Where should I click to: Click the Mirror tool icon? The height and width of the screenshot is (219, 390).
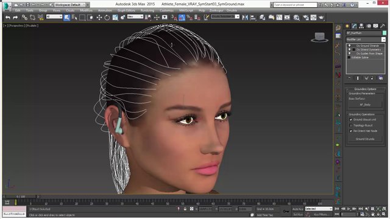click(245, 18)
